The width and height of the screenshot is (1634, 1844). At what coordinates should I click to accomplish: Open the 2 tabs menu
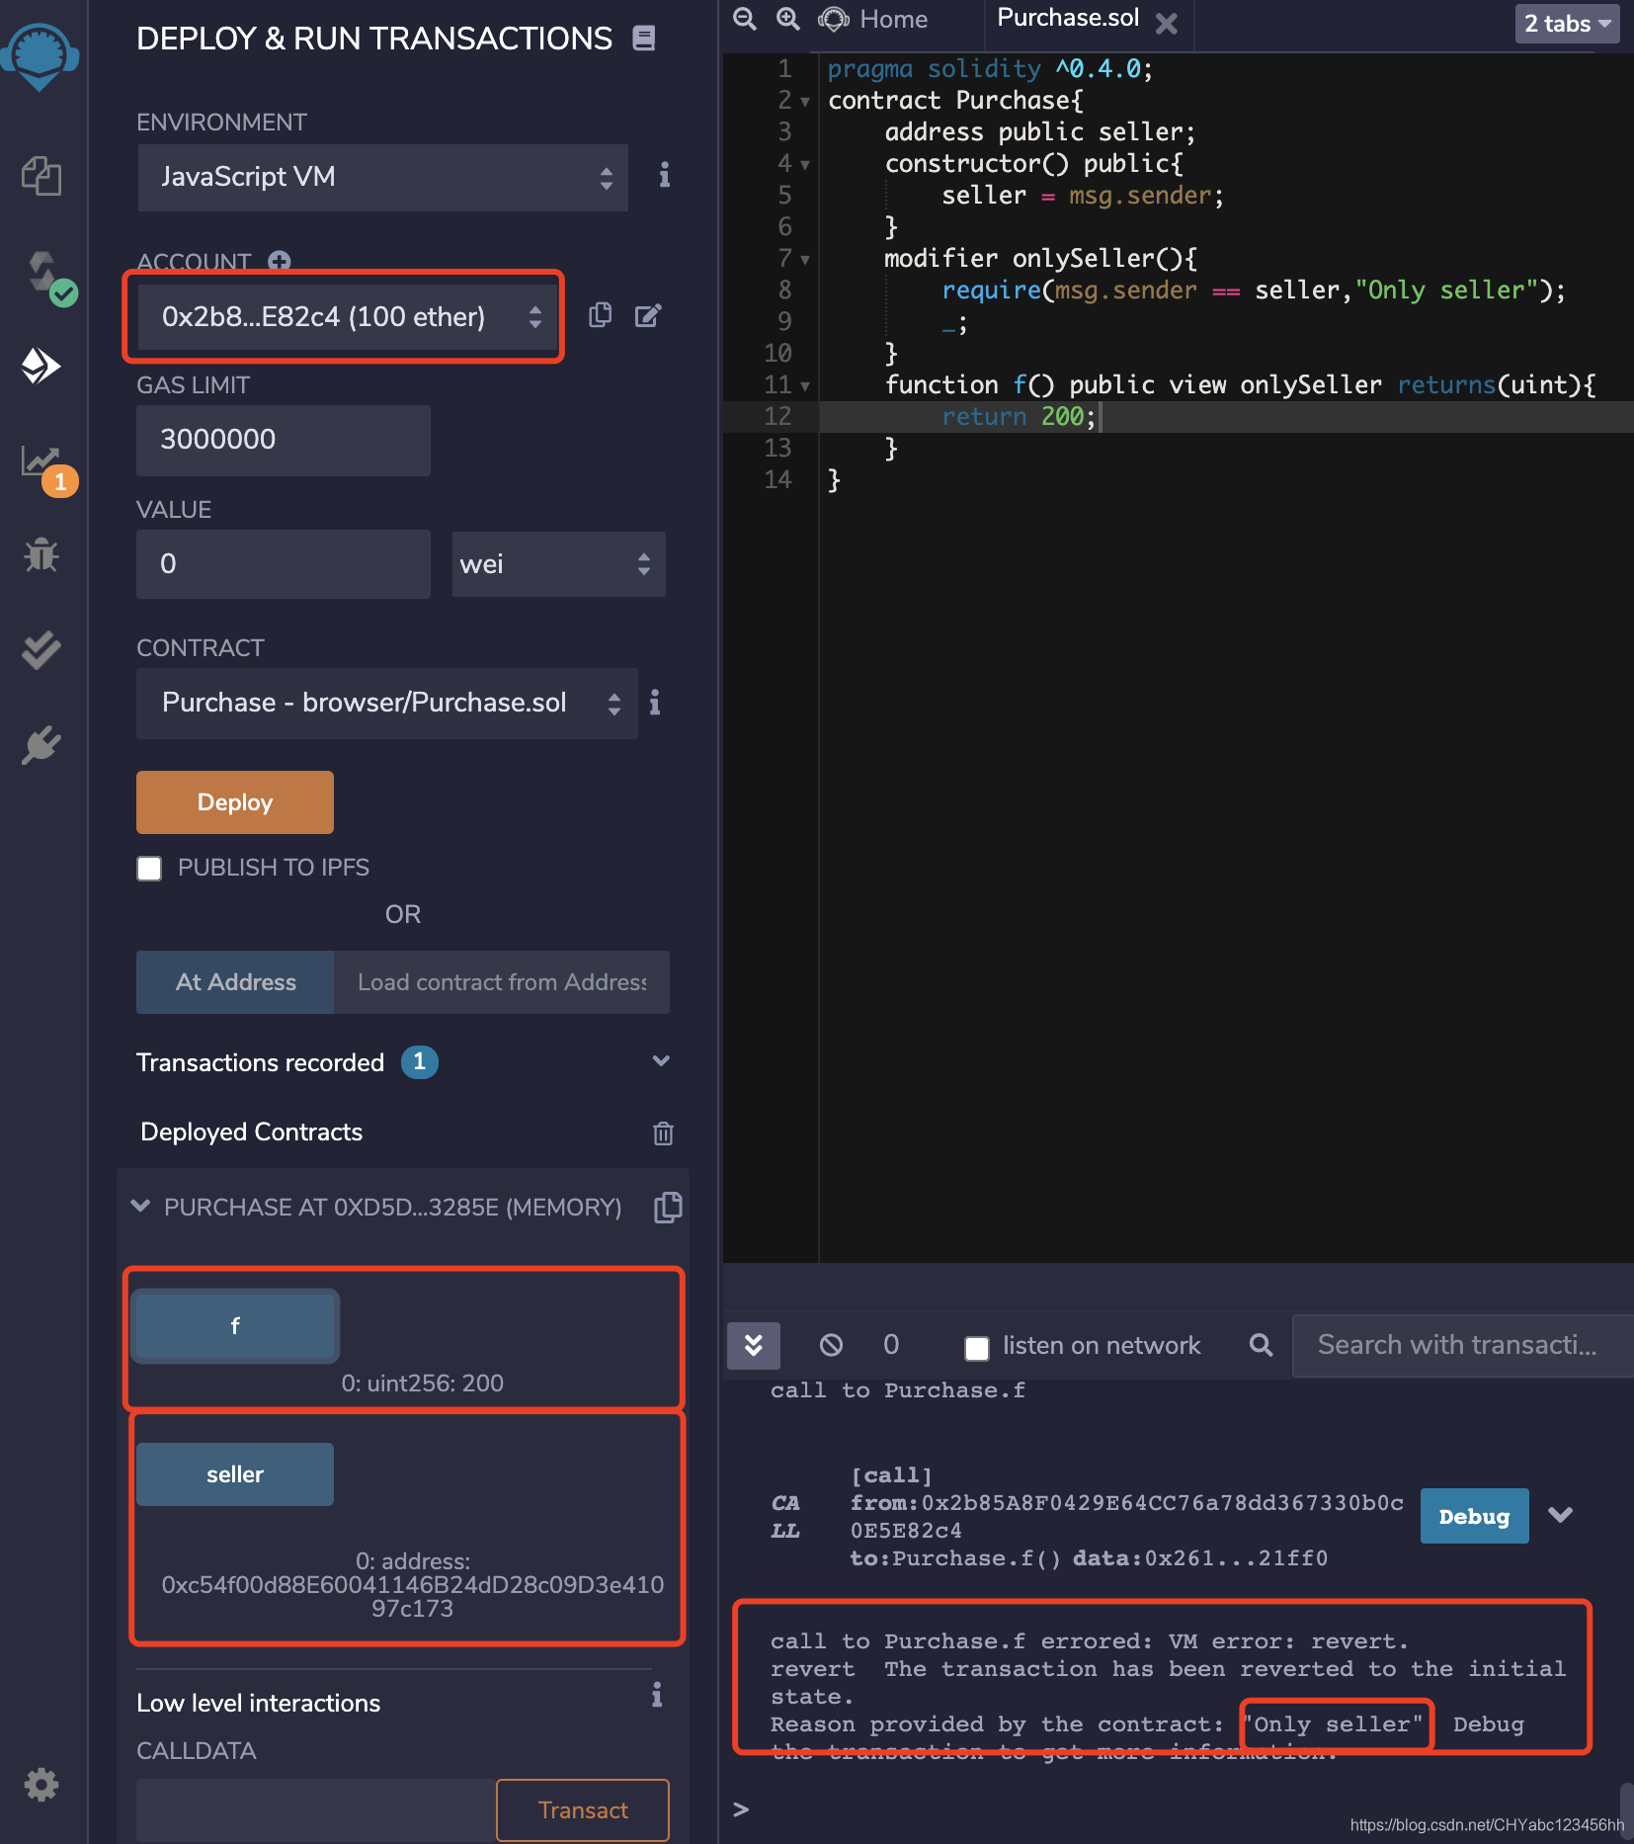(1566, 24)
